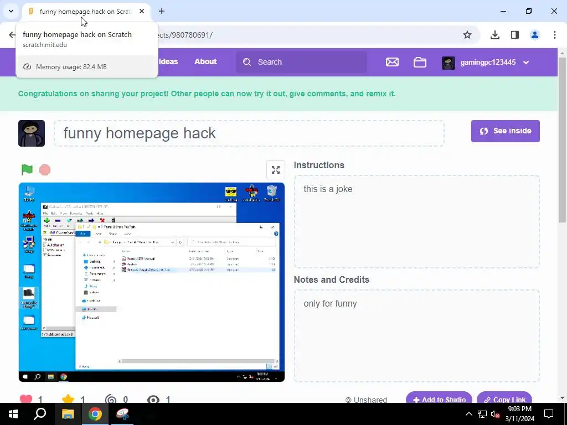Screen dimensions: 567x425
Task: Open the My Stuff folder icon
Action: (420, 62)
